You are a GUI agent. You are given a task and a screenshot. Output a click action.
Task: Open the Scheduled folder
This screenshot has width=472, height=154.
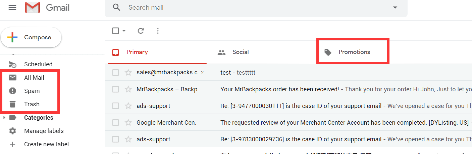point(38,64)
